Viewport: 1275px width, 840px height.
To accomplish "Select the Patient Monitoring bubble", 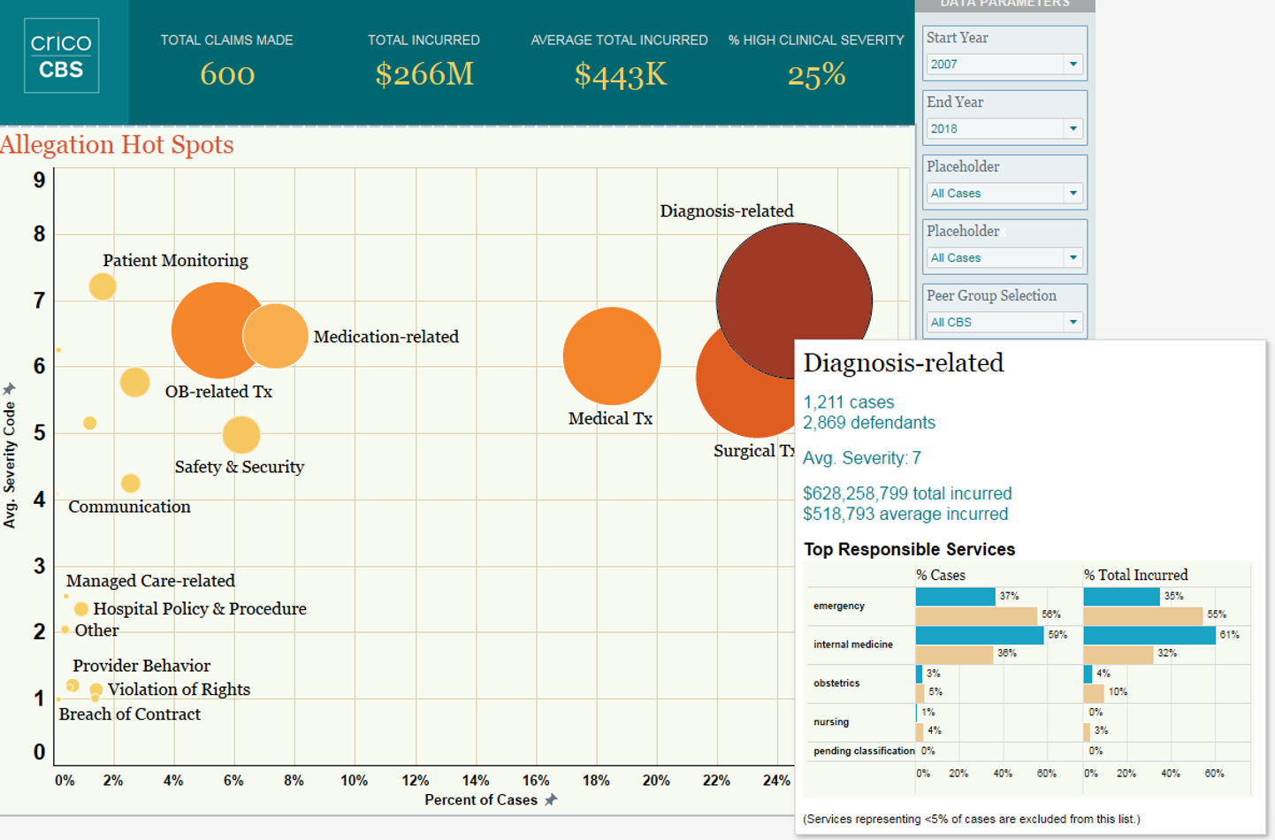I will pos(103,286).
